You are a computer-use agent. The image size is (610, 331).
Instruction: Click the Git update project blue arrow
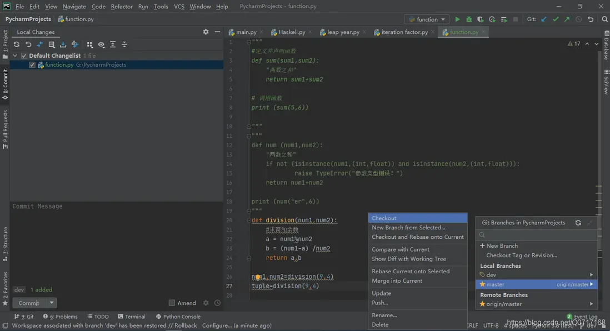544,19
